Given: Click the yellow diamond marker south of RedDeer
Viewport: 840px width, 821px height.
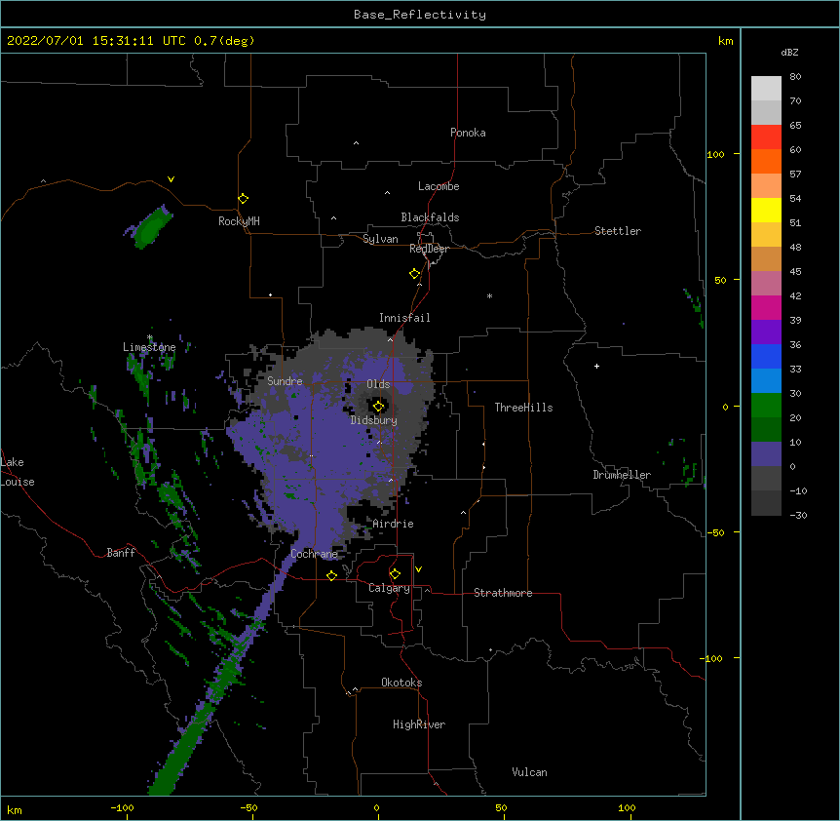Looking at the screenshot, I should pos(415,274).
